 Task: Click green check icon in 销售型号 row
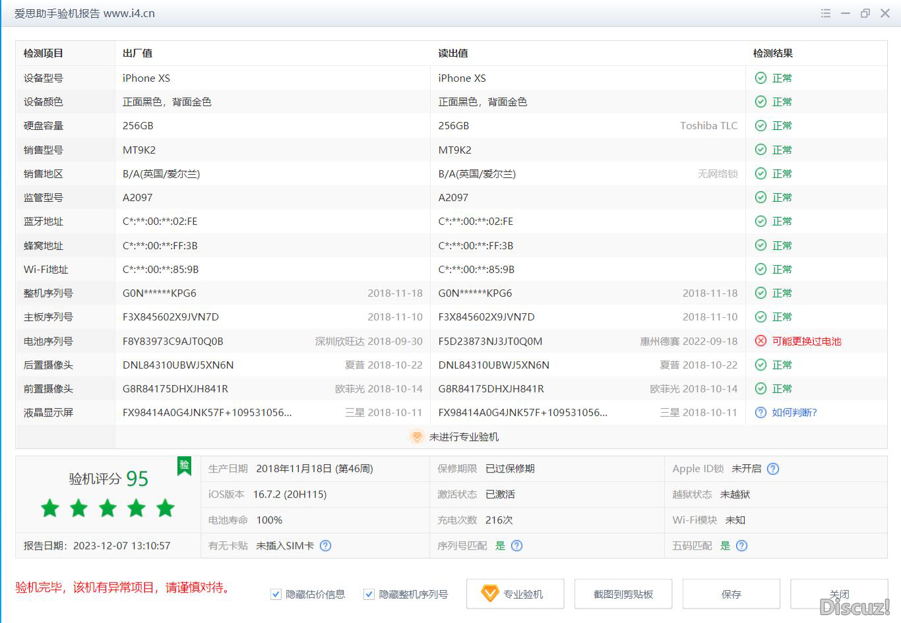coord(761,150)
